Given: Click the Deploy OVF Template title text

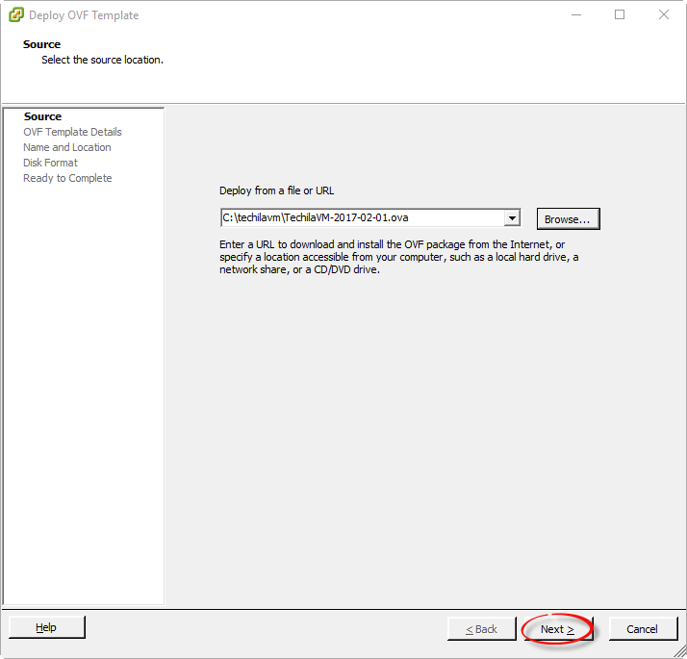Looking at the screenshot, I should click(84, 15).
